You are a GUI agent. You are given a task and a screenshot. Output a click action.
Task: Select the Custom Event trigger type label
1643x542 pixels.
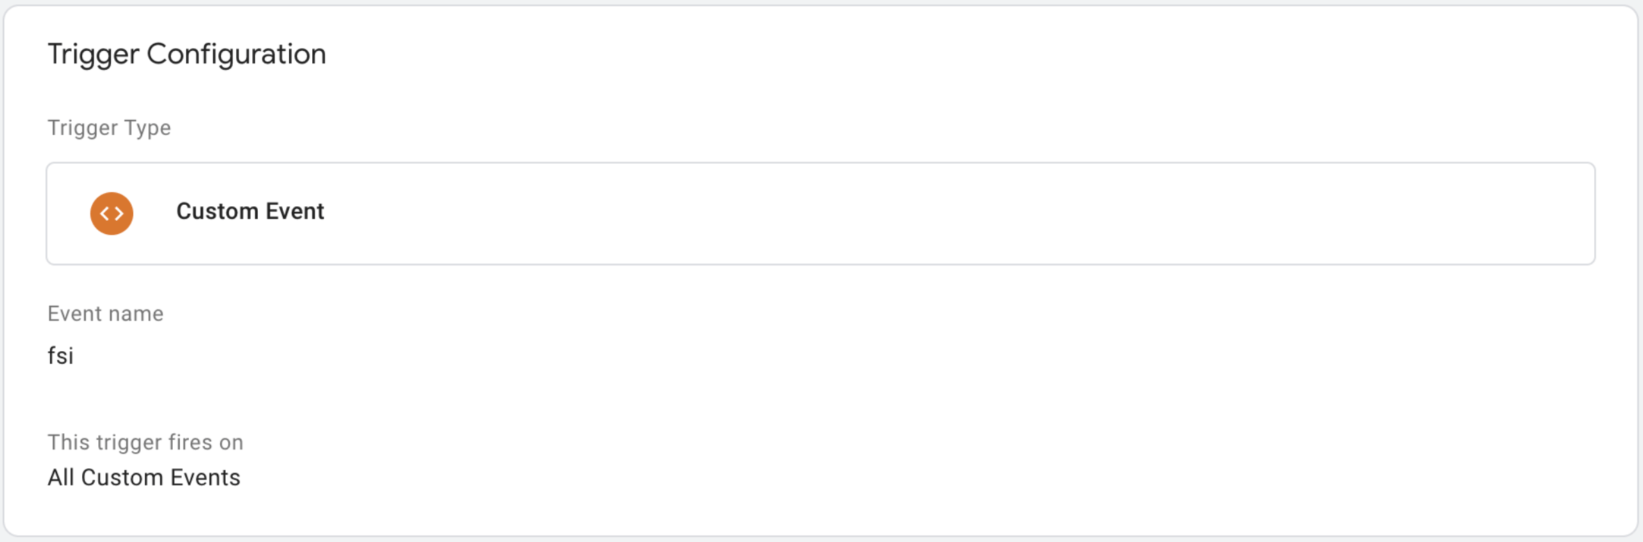pyautogui.click(x=250, y=211)
